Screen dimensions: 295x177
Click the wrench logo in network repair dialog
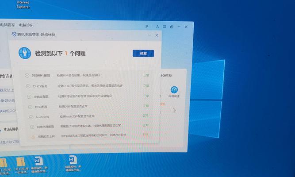tap(25, 53)
